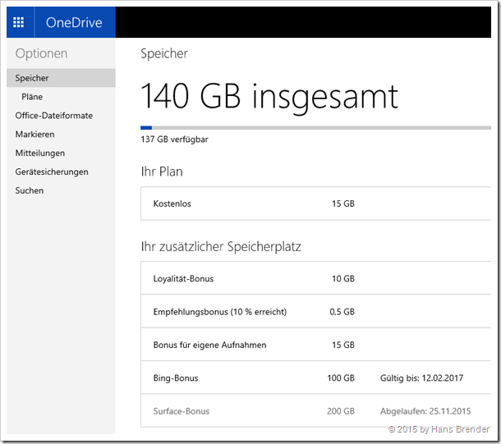Click Abgelaufen: 25.11.2015 text
This screenshot has width=501, height=444.
coord(425,411)
